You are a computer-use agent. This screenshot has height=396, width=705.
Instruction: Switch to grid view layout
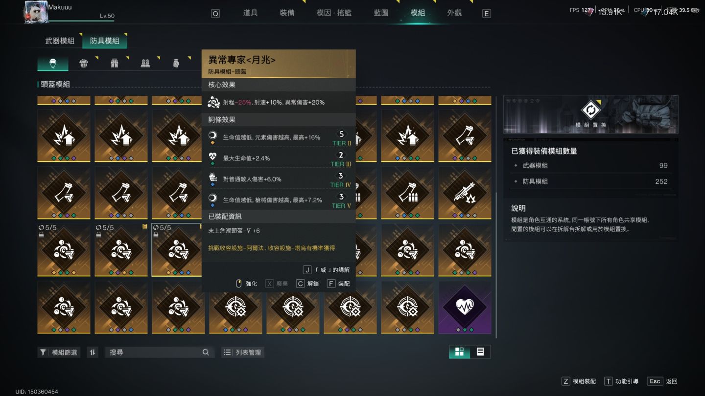coord(459,352)
